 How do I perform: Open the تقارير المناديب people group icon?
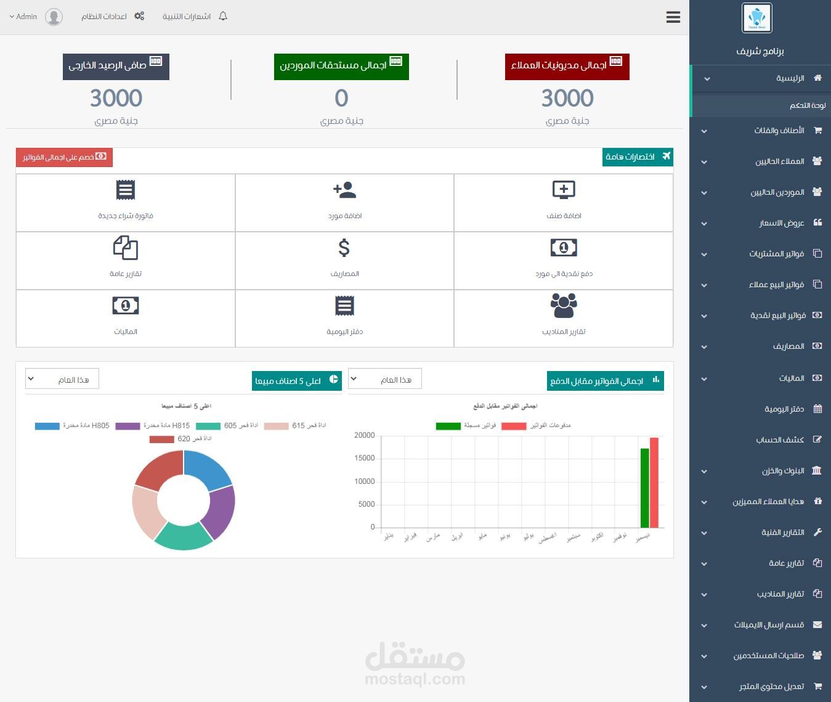[564, 306]
